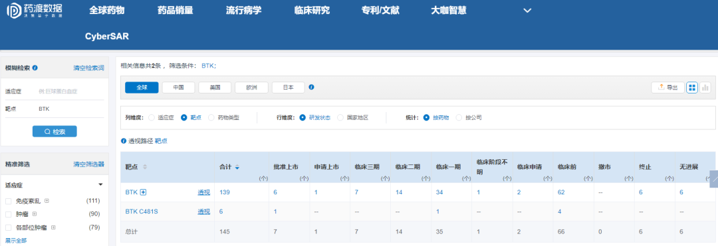The width and height of the screenshot is (718, 246).
Task: Open 临床研究 menu
Action: (x=312, y=11)
